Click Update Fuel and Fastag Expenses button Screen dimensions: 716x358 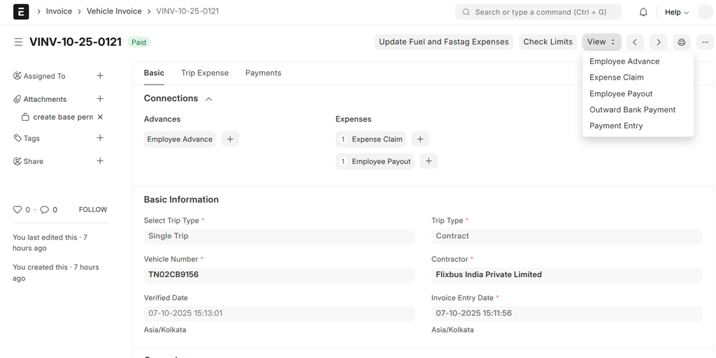pos(444,42)
